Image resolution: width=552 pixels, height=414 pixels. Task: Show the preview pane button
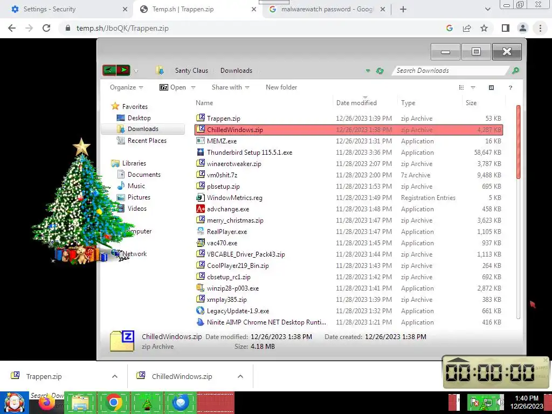[491, 87]
